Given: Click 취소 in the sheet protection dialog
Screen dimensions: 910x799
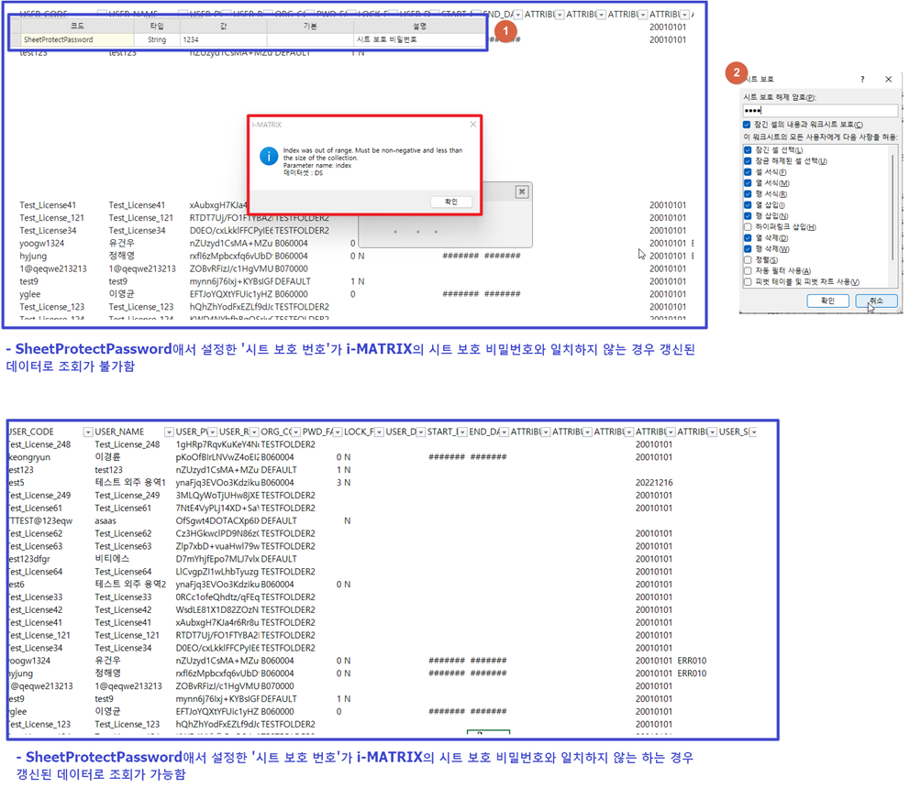Looking at the screenshot, I should [x=876, y=301].
